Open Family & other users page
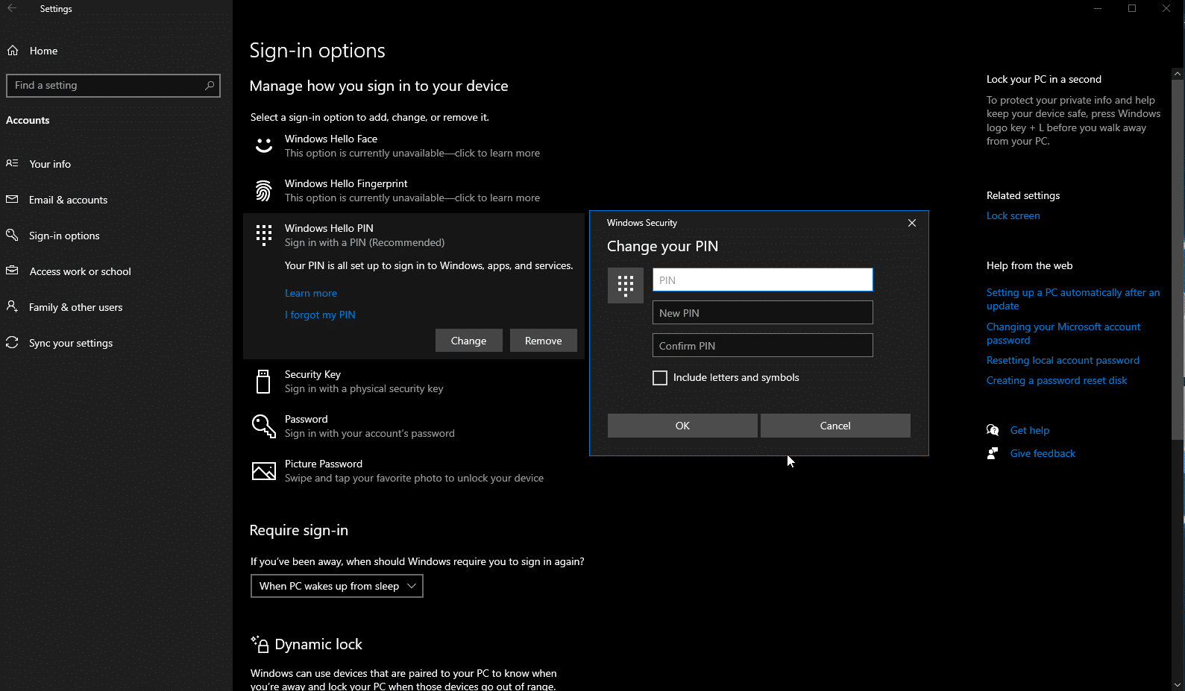 click(75, 307)
